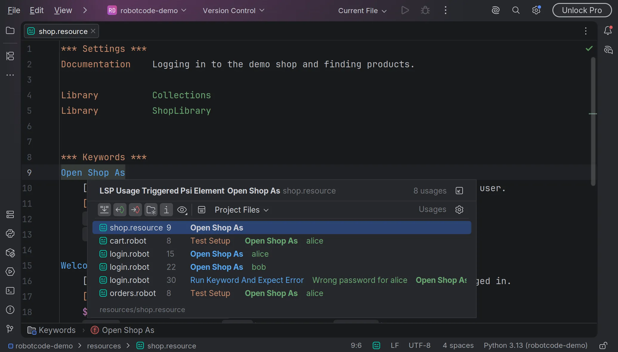Click the Keywords breadcrumb

52,330
